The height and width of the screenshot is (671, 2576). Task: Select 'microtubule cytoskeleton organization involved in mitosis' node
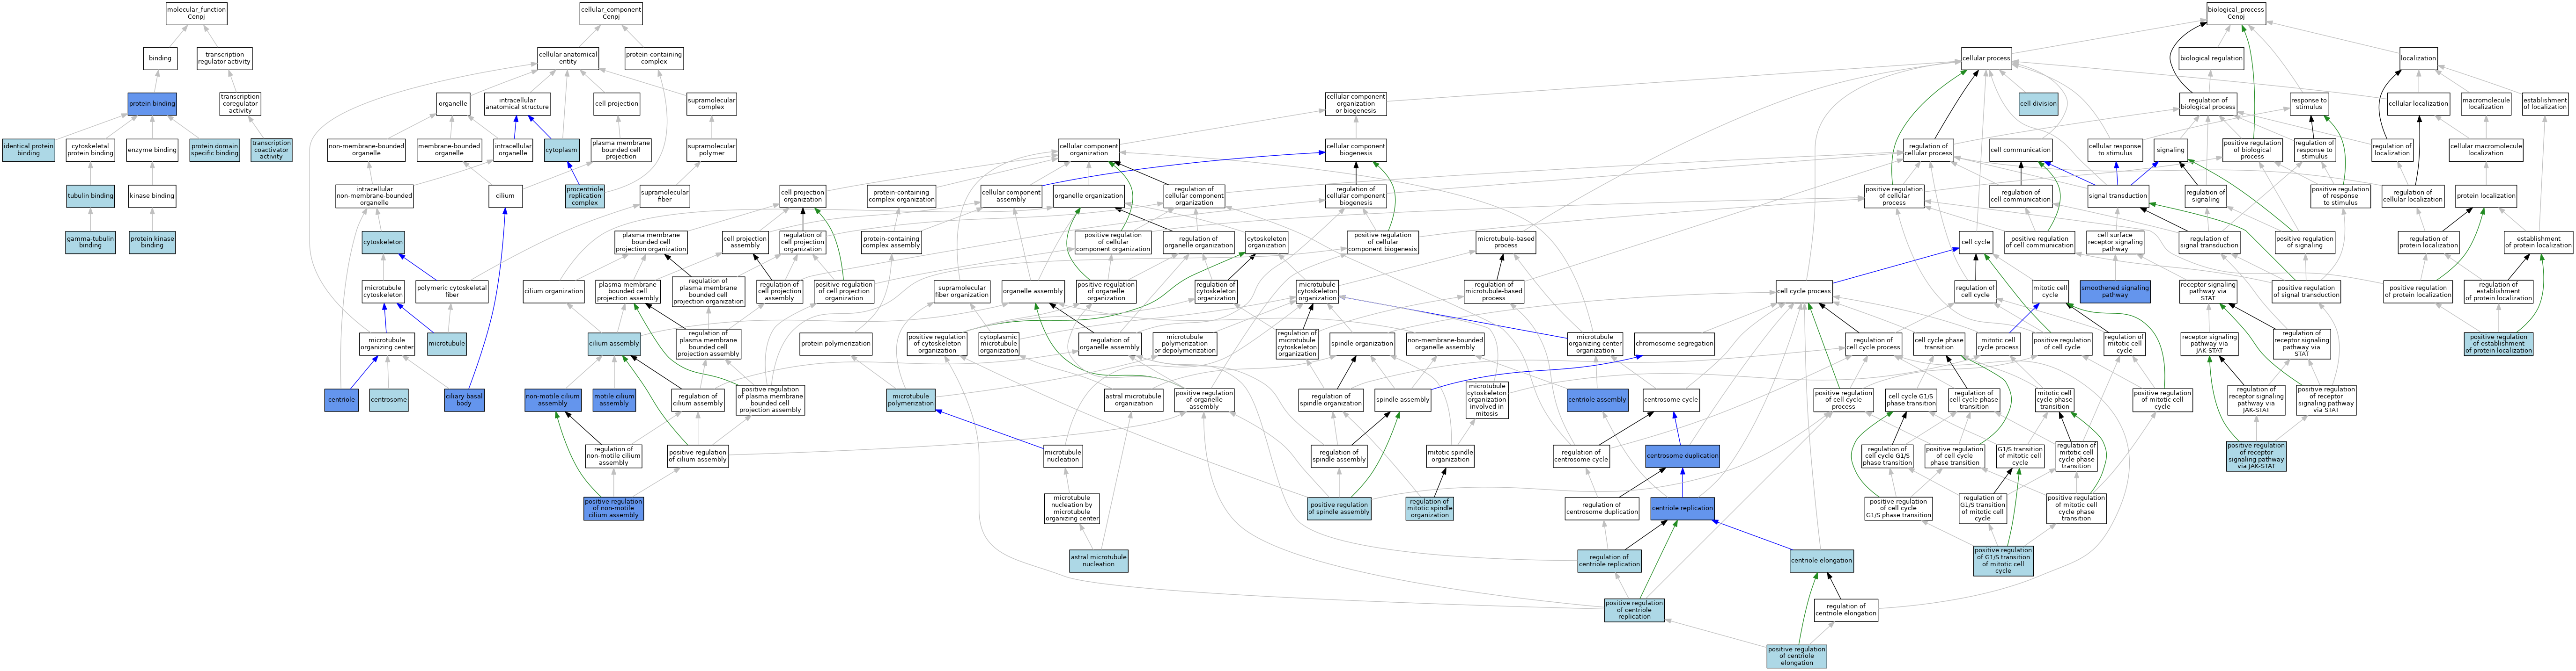coord(1487,400)
